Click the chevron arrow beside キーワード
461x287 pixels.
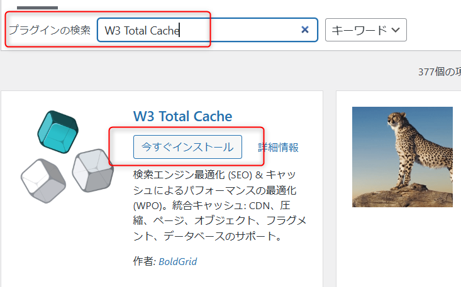point(396,30)
